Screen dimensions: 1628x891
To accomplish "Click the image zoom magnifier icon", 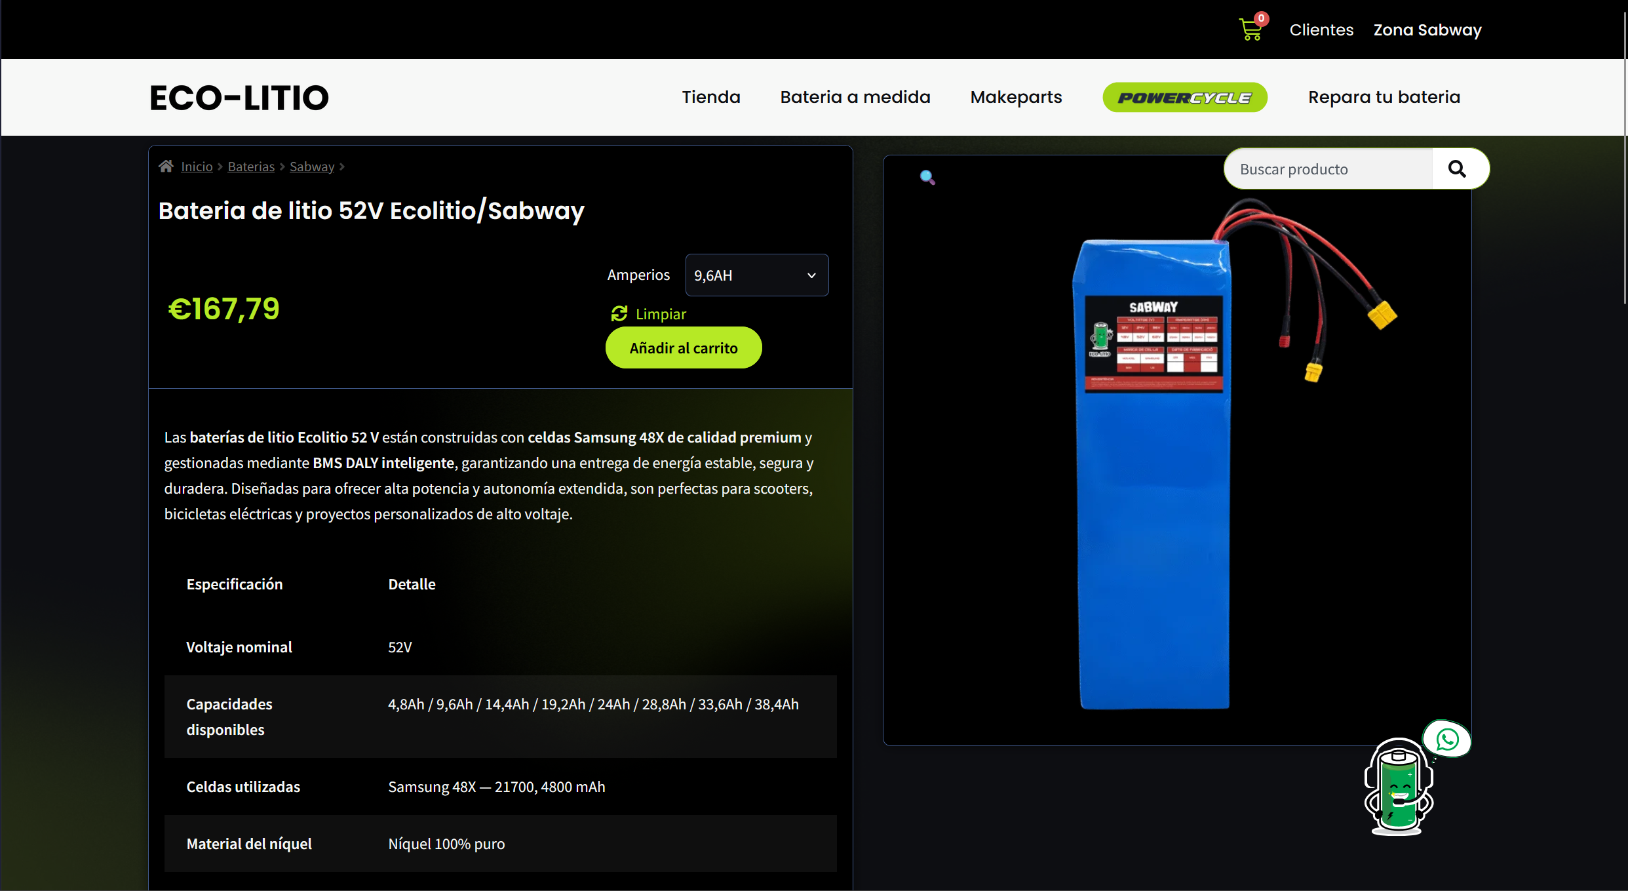I will [927, 177].
